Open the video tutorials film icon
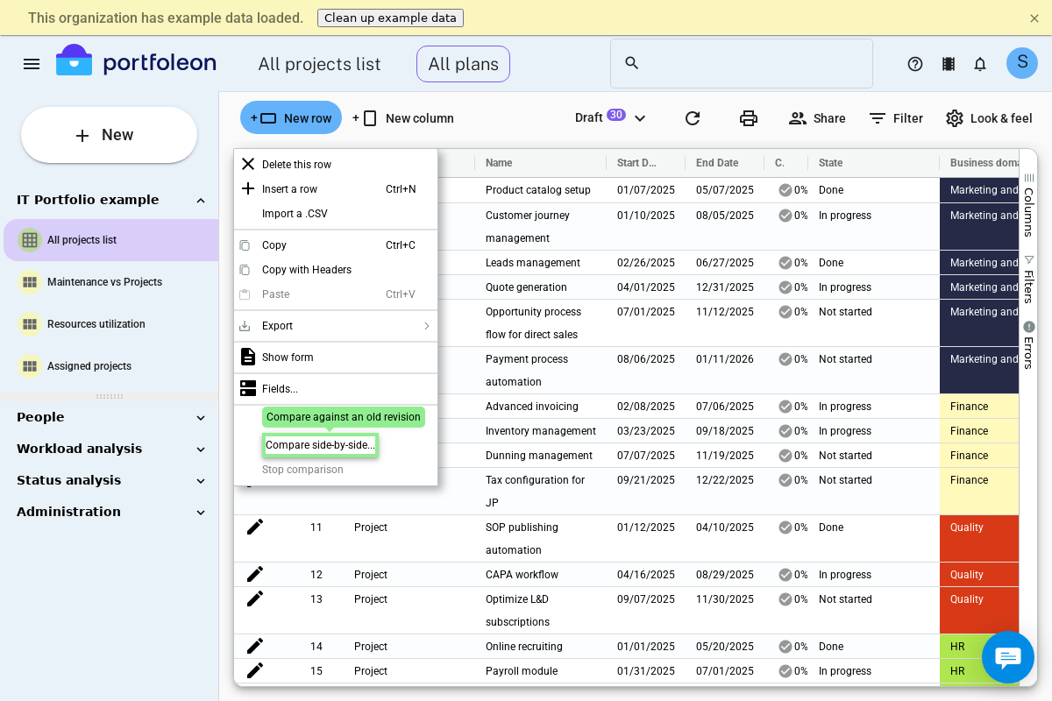This screenshot has width=1052, height=701. [x=948, y=64]
